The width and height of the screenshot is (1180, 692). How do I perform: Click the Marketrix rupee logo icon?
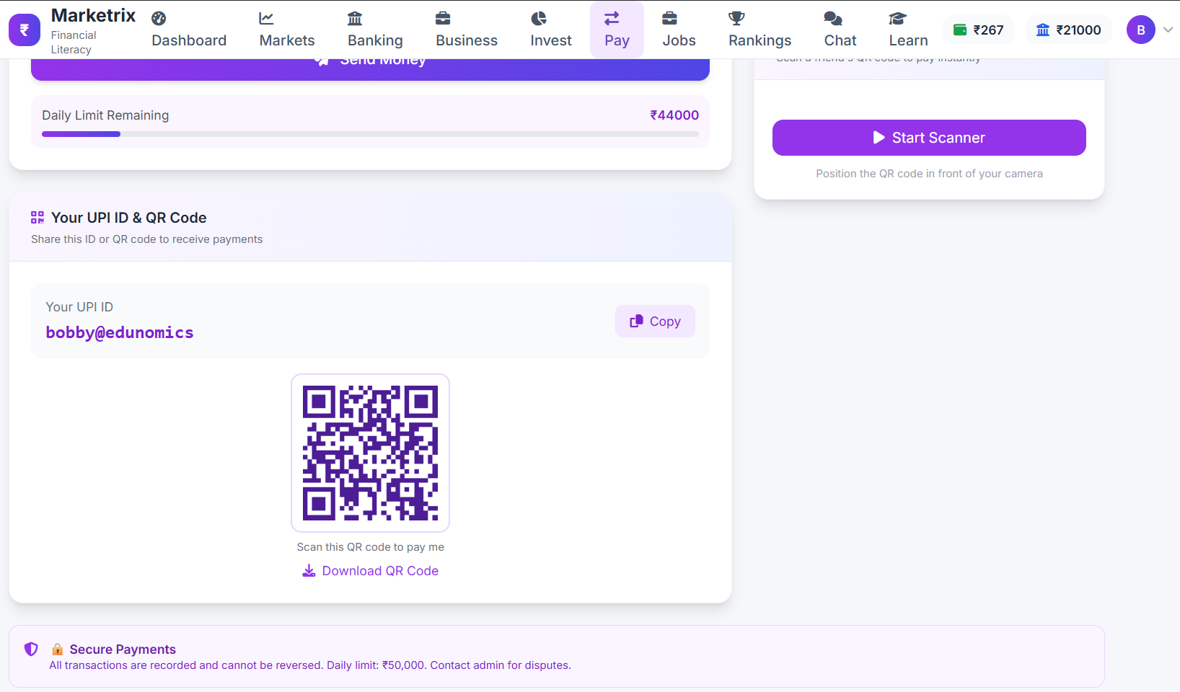click(x=25, y=30)
